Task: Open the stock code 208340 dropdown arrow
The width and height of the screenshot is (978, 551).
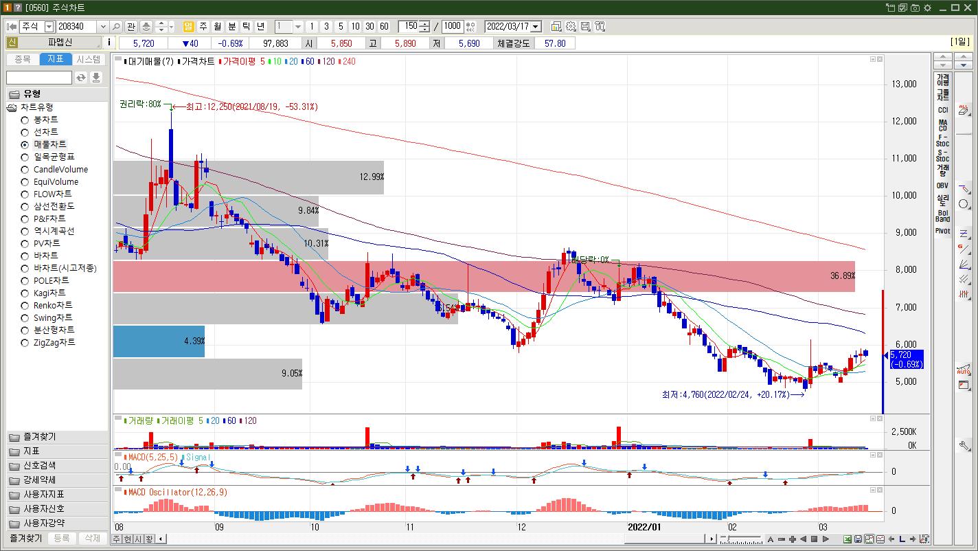Action: pos(103,26)
